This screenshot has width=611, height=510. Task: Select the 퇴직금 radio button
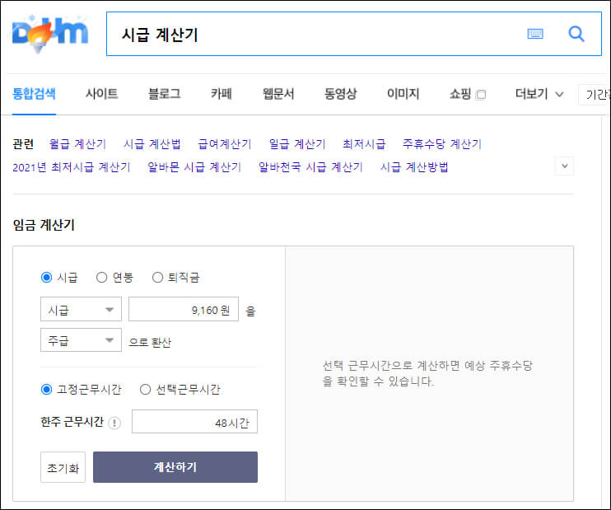point(157,278)
